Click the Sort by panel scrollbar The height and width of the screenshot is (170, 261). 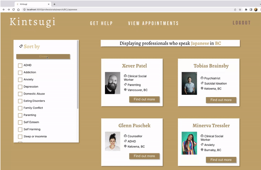[78, 75]
